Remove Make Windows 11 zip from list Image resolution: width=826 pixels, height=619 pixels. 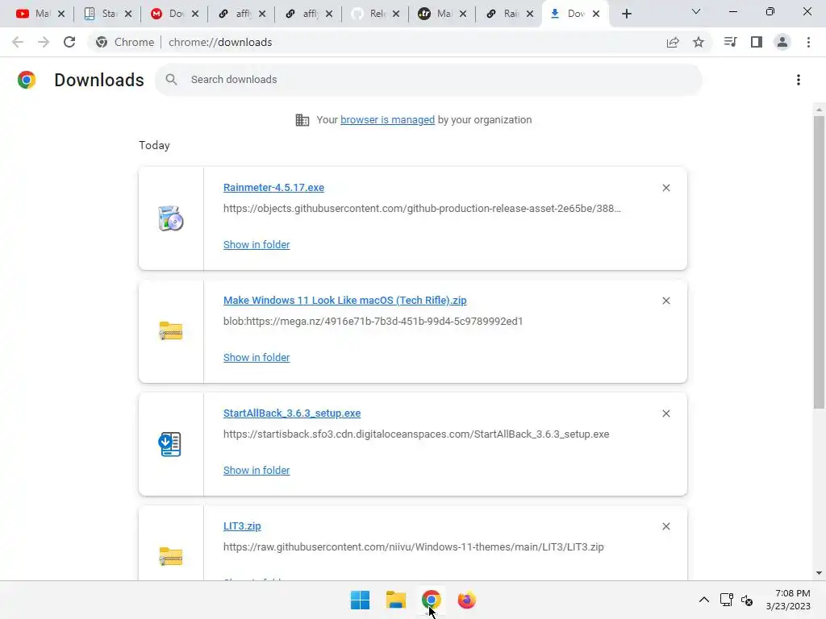(x=666, y=301)
